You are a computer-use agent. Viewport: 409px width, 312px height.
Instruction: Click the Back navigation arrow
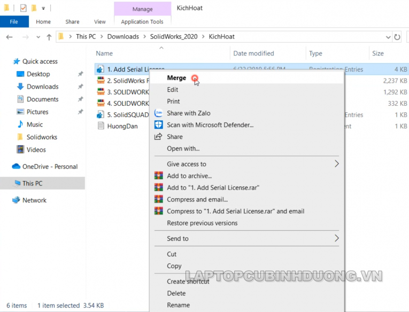click(10, 37)
